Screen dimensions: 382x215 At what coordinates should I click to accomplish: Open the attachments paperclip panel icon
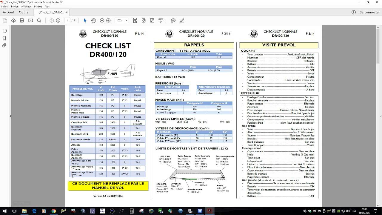[4, 45]
